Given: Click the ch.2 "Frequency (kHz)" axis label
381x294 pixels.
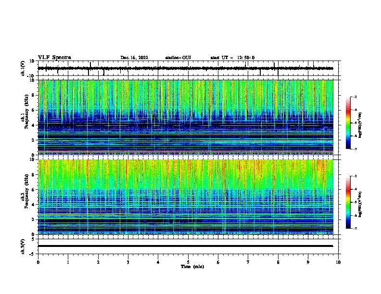Looking at the screenshot, I should coord(26,191).
